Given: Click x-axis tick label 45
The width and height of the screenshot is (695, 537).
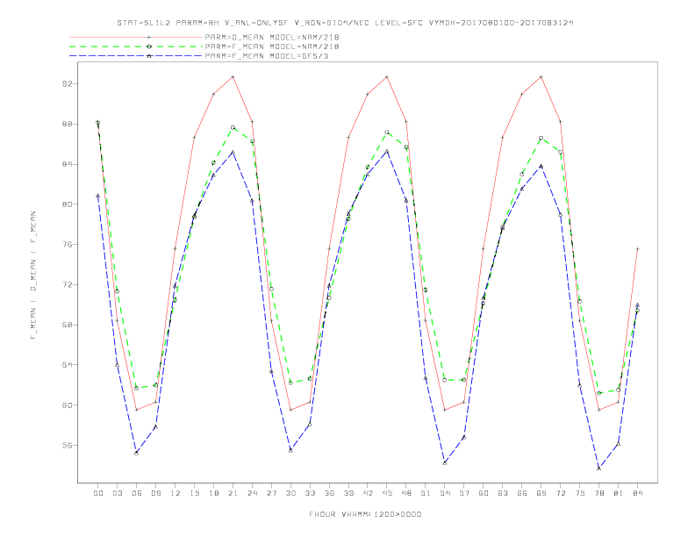Looking at the screenshot, I should tap(387, 493).
